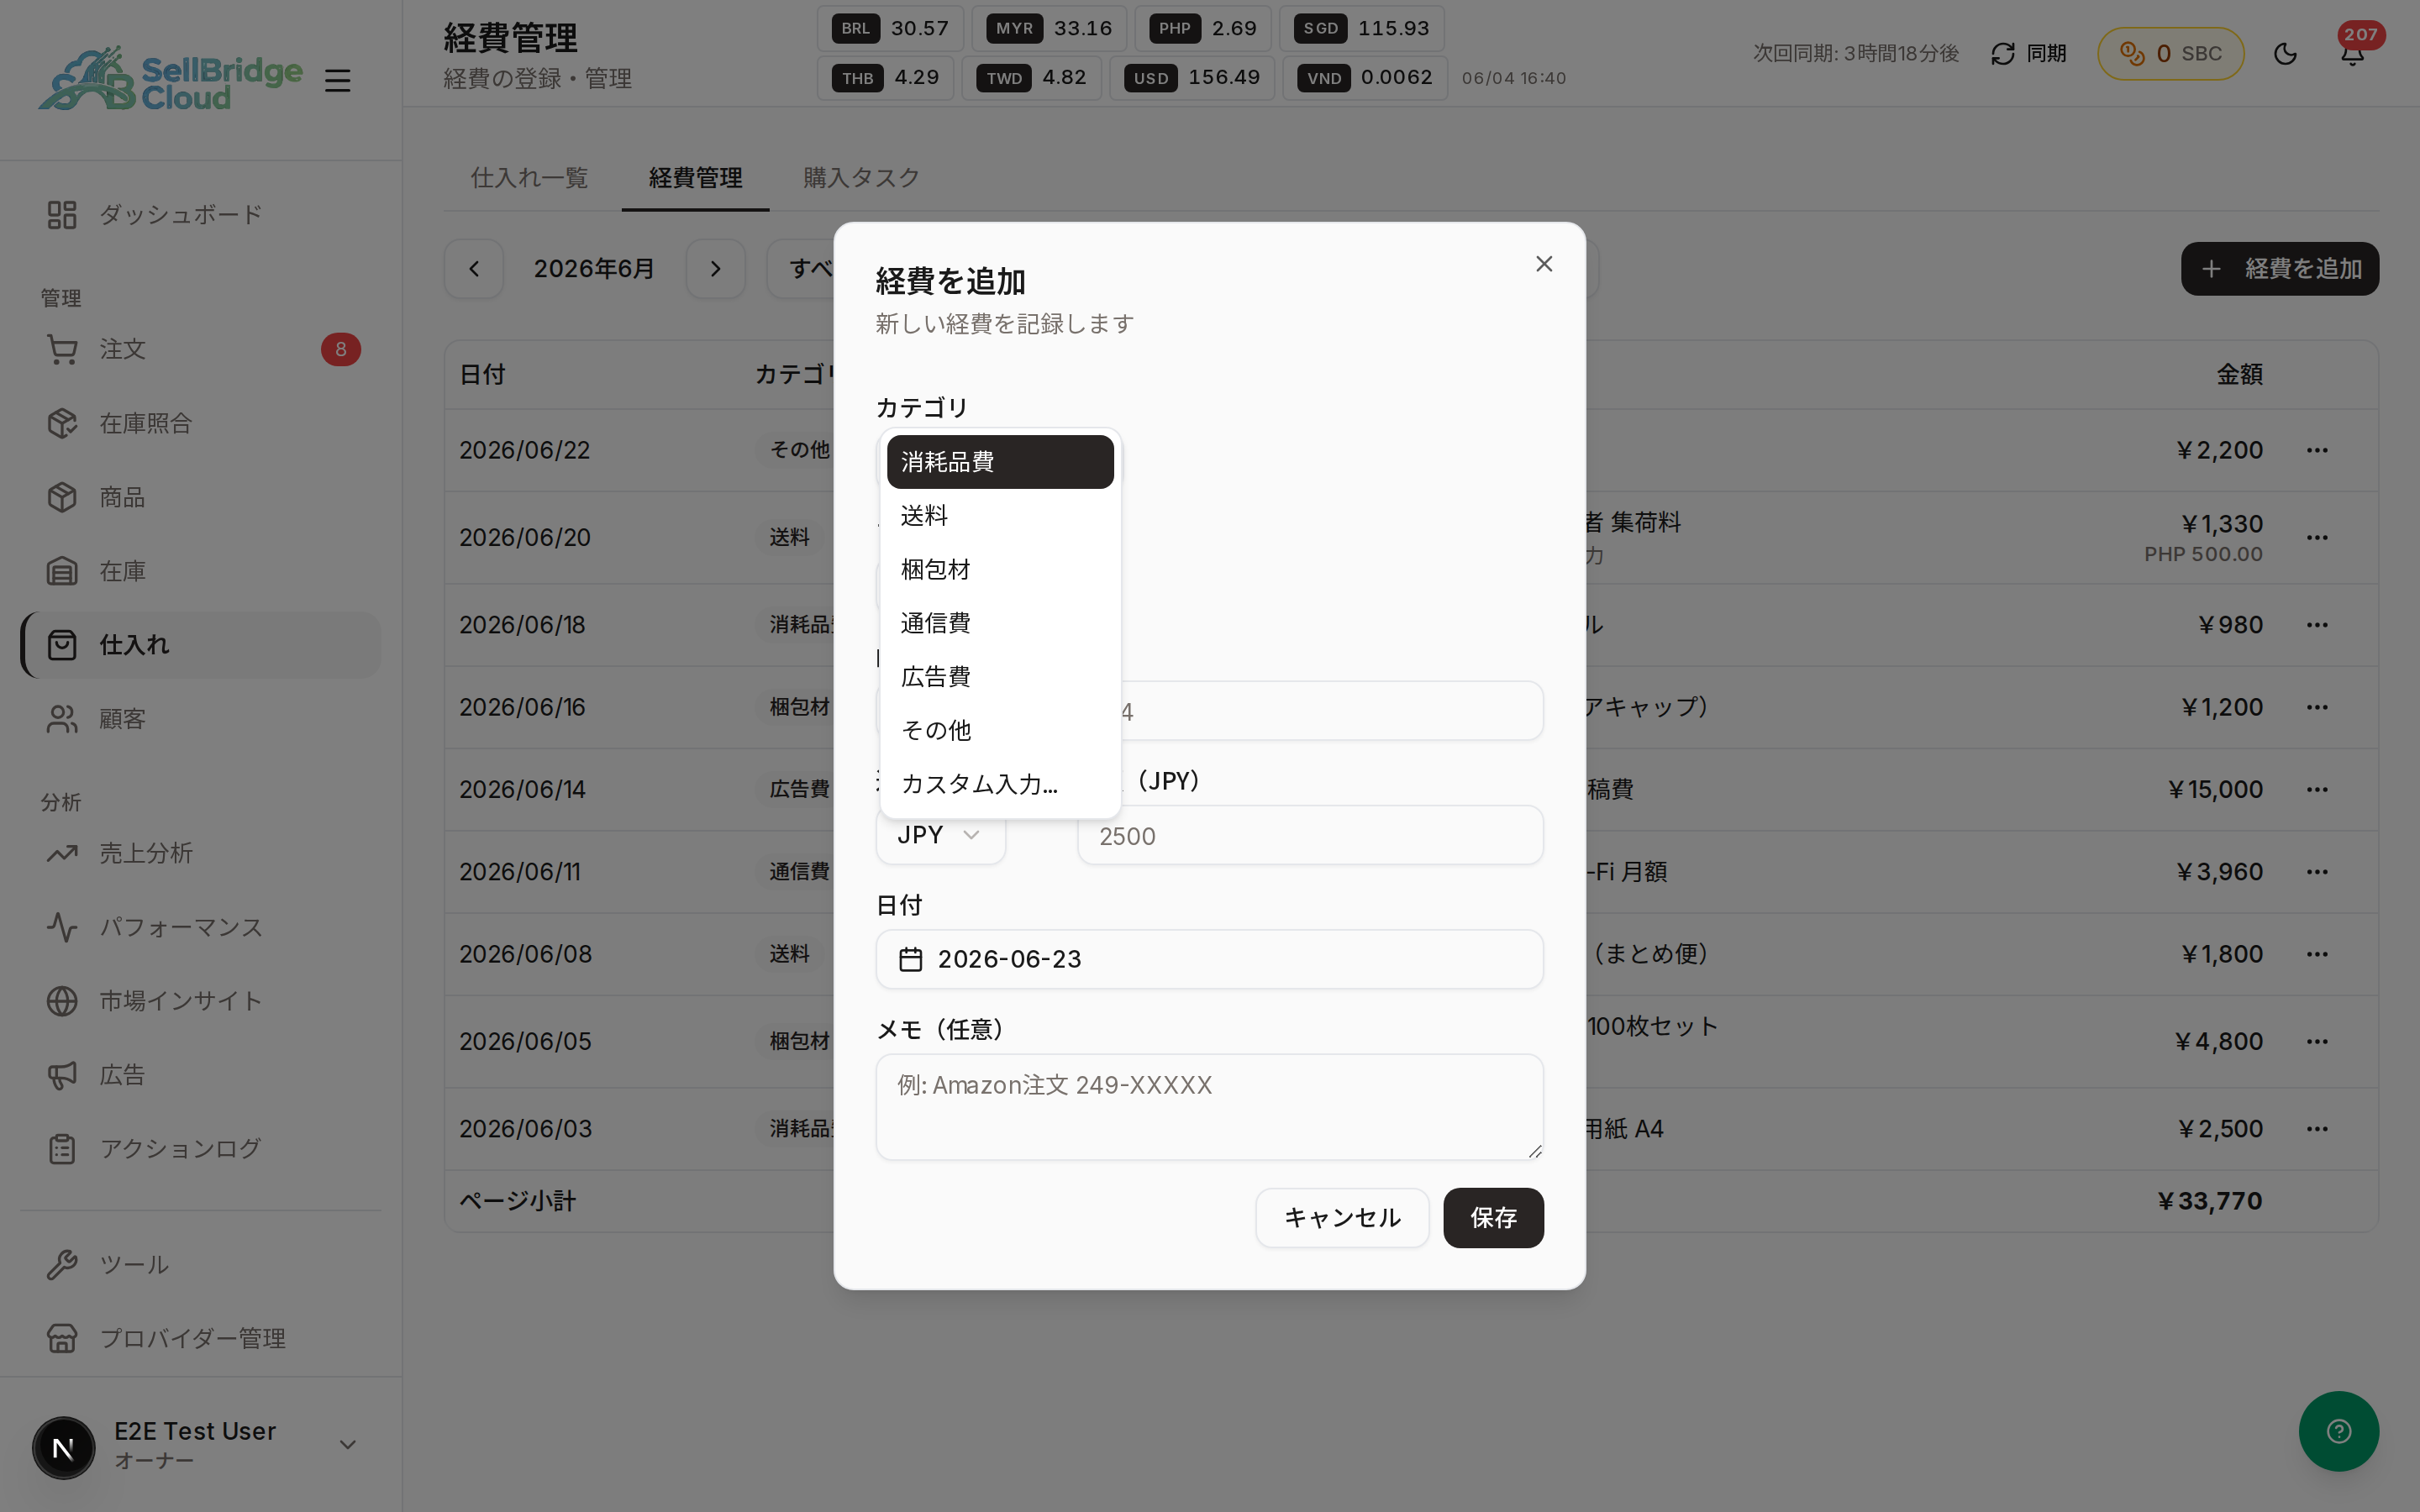Open the 在庫 warehouse page
Screen dimensions: 2420x1512
click(x=200, y=571)
